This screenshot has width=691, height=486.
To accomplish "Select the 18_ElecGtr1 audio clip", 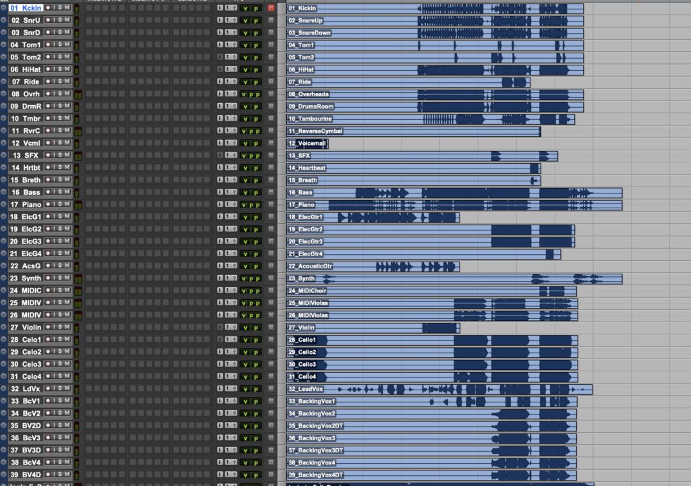I will point(372,217).
